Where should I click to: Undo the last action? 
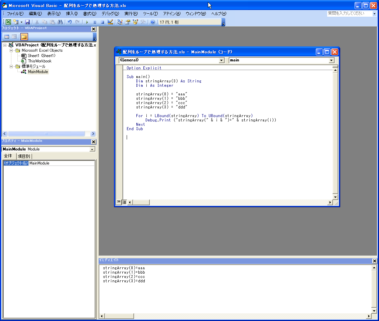[70, 22]
